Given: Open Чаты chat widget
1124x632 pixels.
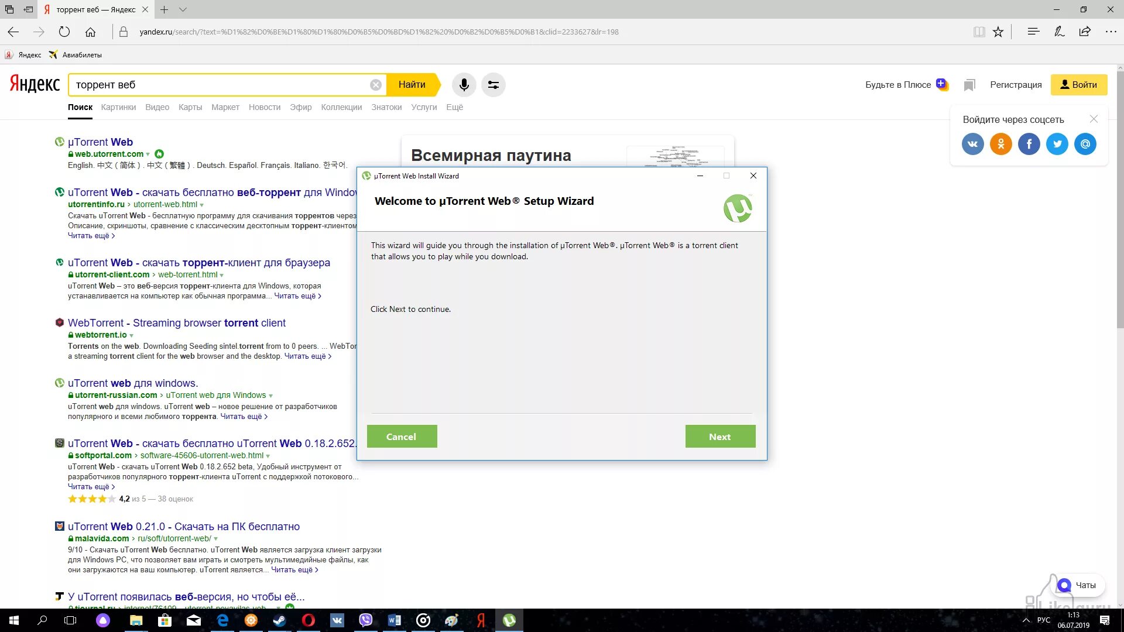Looking at the screenshot, I should (x=1079, y=585).
